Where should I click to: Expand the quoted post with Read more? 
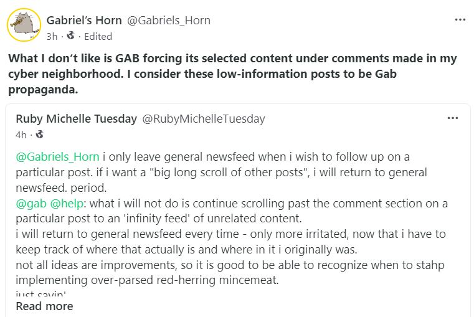44,306
